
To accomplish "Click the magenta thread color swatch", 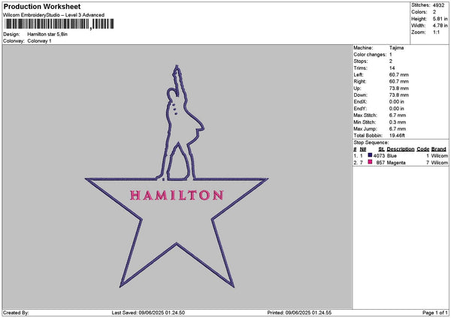I will pos(370,162).
